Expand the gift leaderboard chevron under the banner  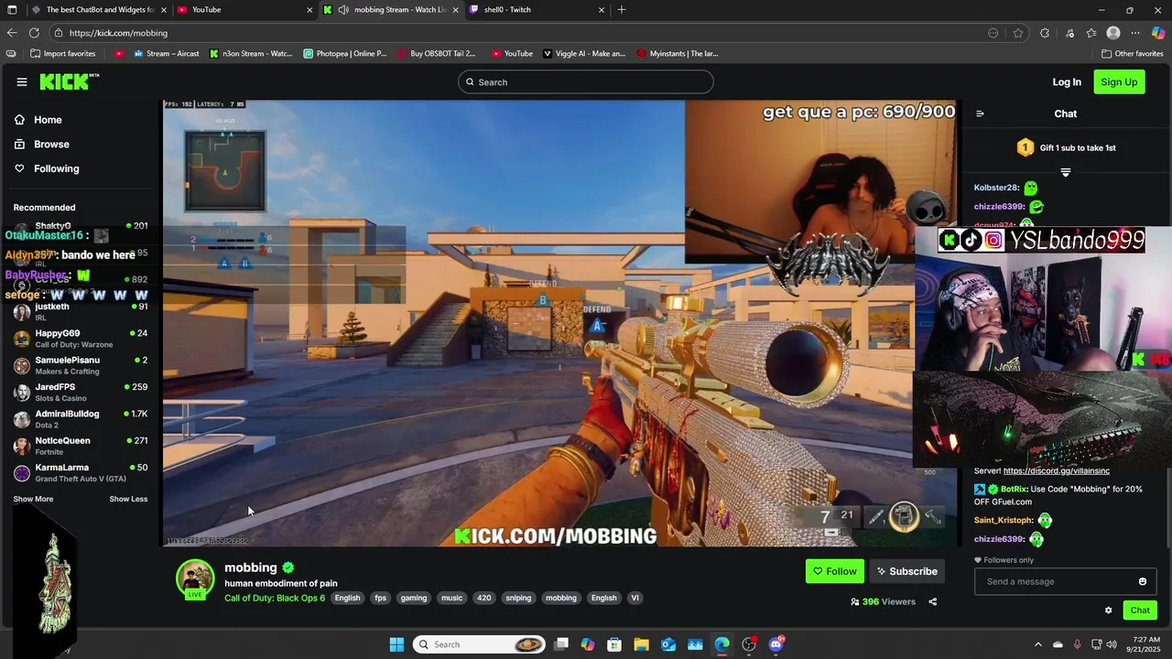coord(1066,172)
